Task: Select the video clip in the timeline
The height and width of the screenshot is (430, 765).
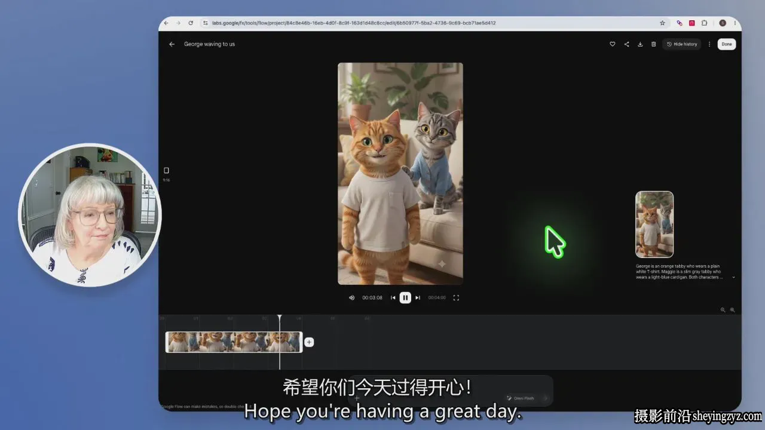Action: 234,342
